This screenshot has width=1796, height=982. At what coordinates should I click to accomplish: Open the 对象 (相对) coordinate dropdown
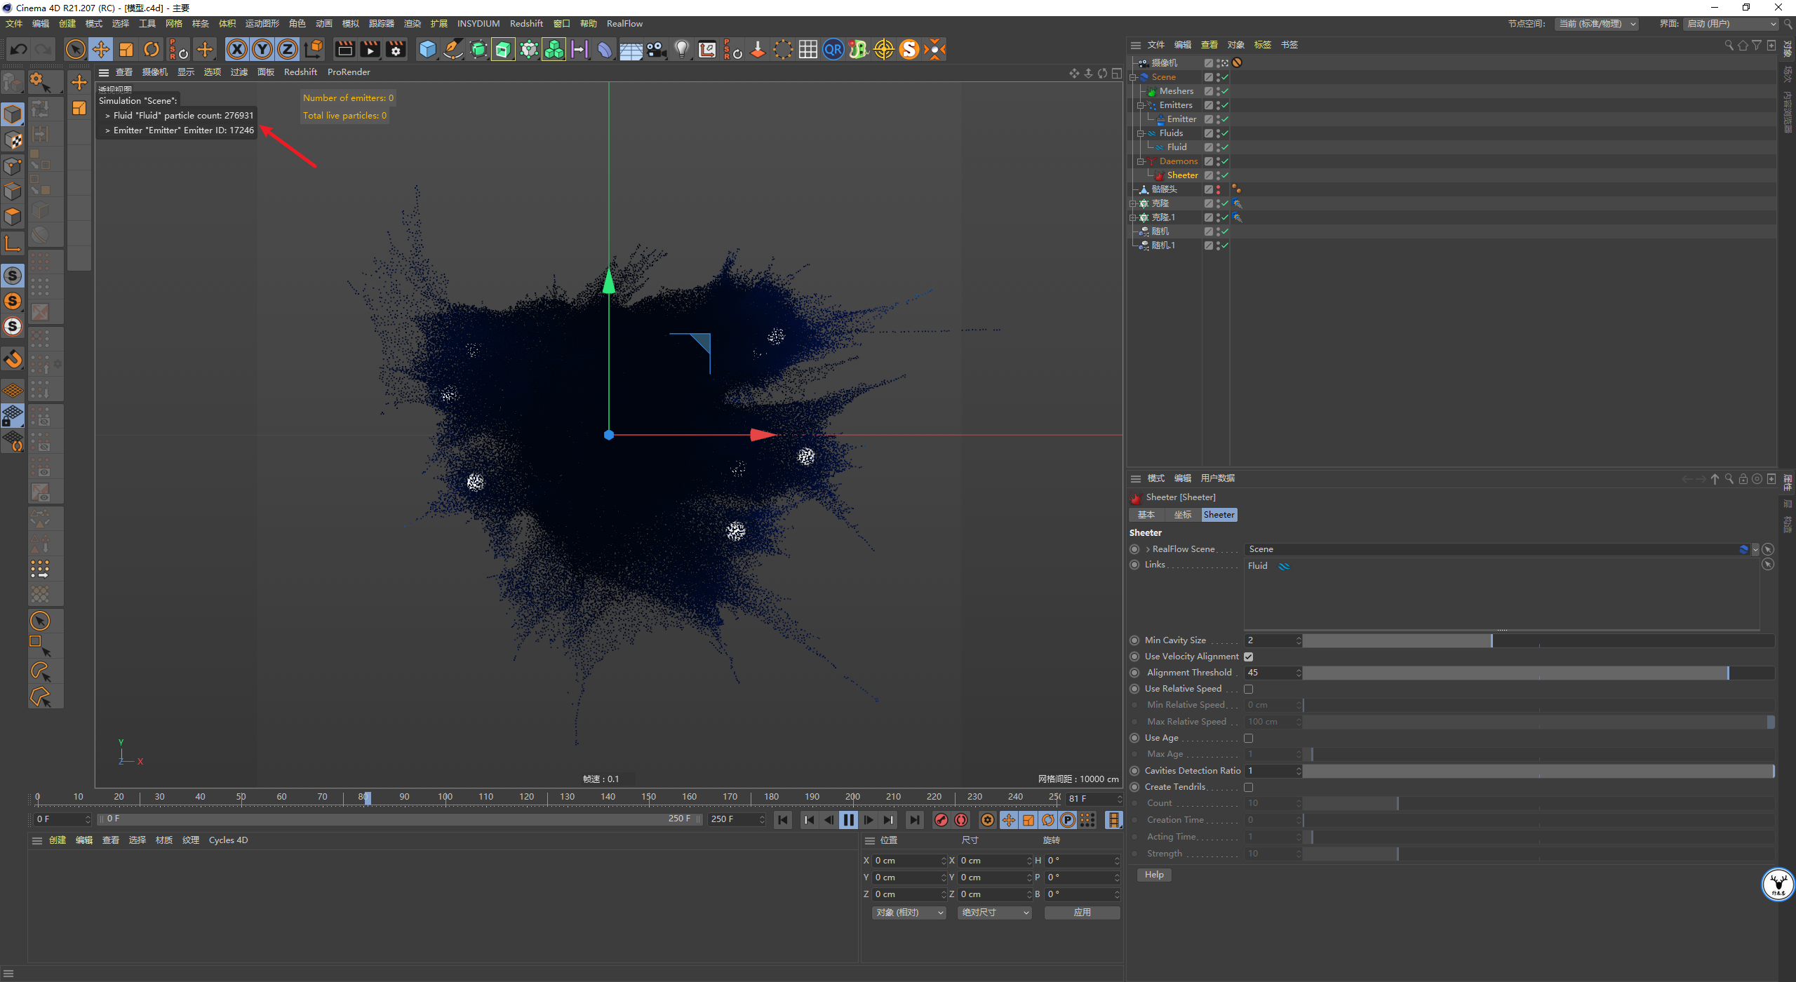click(909, 913)
